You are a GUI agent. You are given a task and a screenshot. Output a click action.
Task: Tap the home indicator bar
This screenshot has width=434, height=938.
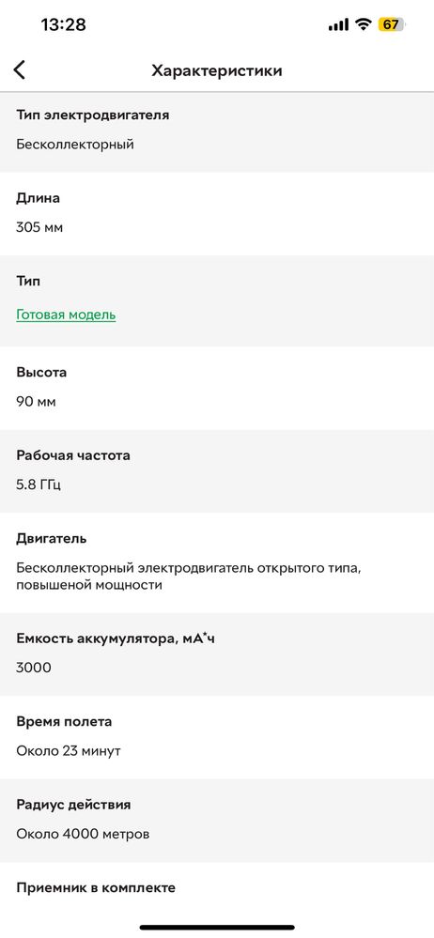217,928
